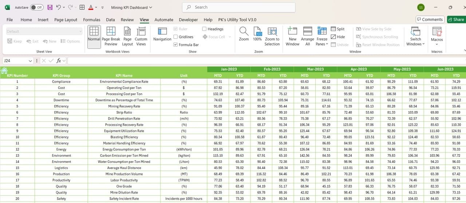Open the Navigation pane
The height and width of the screenshot is (203, 466).
click(x=162, y=35)
